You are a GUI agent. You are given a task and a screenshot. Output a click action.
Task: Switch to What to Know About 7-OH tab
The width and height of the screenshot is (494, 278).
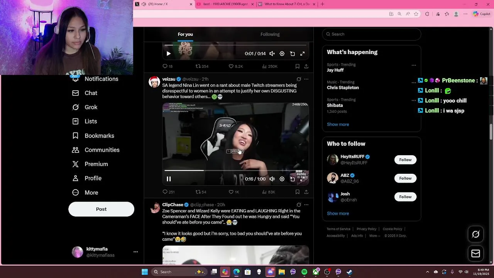(287, 4)
